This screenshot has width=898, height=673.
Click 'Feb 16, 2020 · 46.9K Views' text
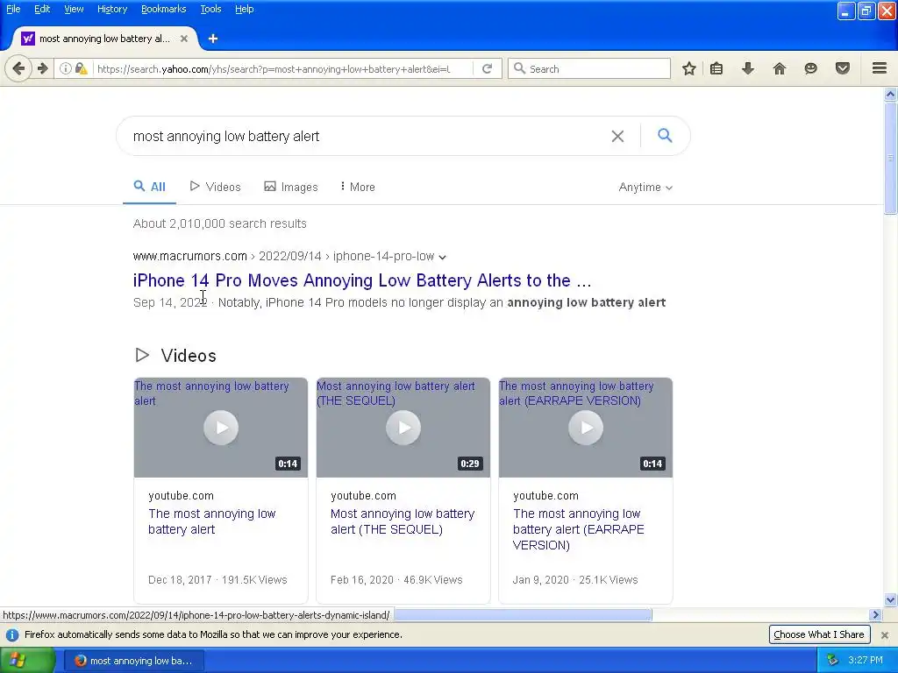click(396, 580)
